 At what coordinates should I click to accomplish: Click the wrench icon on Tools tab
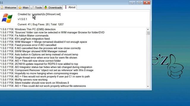(32, 8)
